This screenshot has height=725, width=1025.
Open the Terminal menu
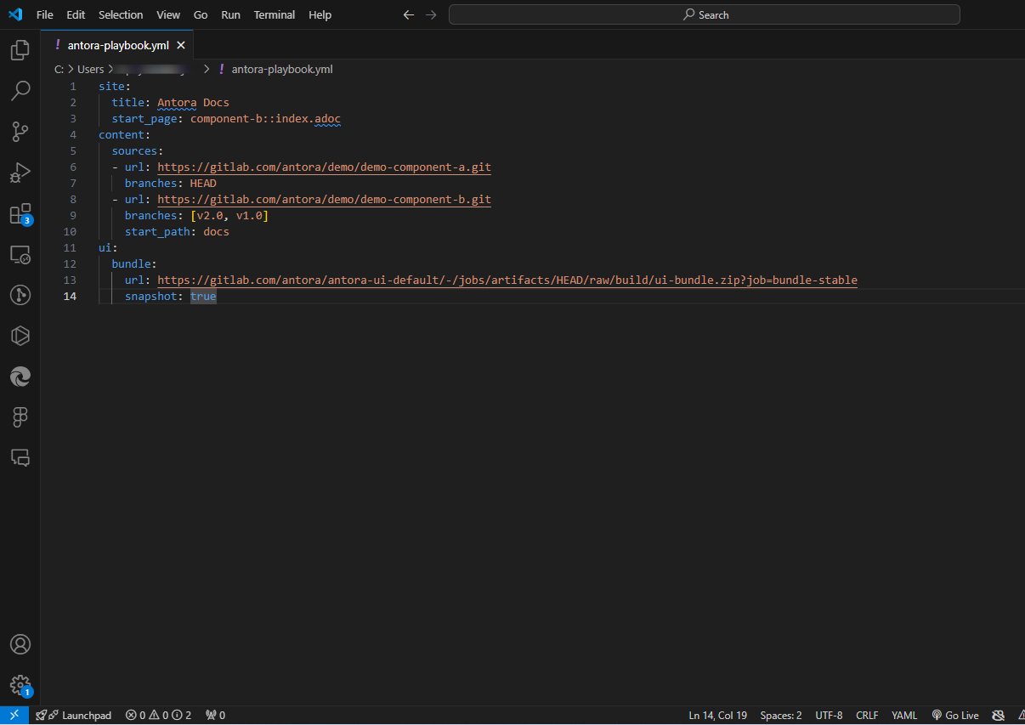(x=275, y=14)
